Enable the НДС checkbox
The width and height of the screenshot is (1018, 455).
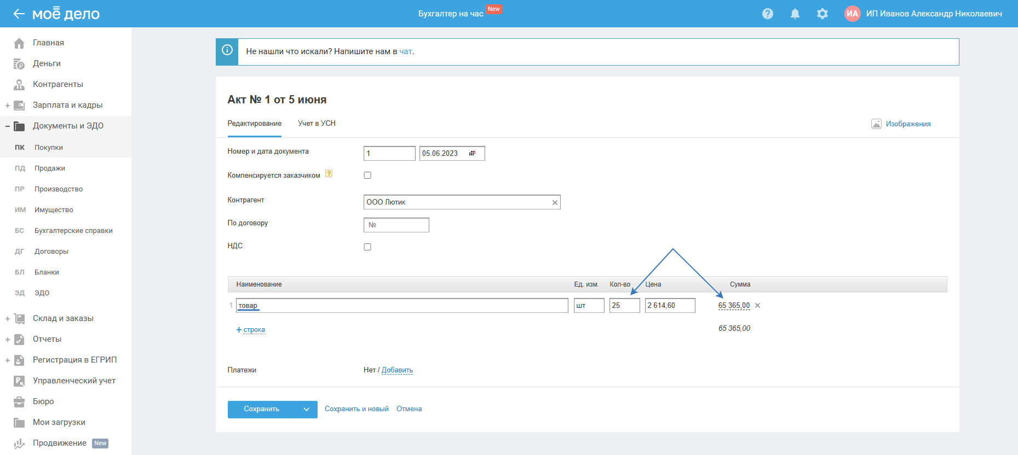click(x=367, y=247)
